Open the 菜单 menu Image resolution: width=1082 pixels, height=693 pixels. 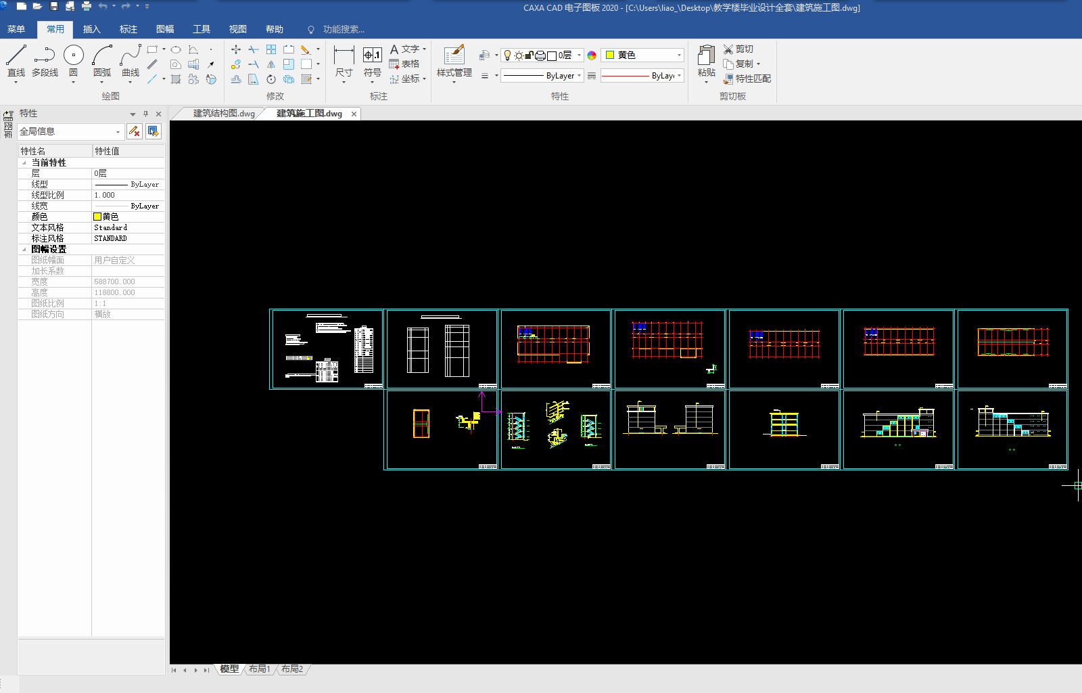[x=16, y=29]
